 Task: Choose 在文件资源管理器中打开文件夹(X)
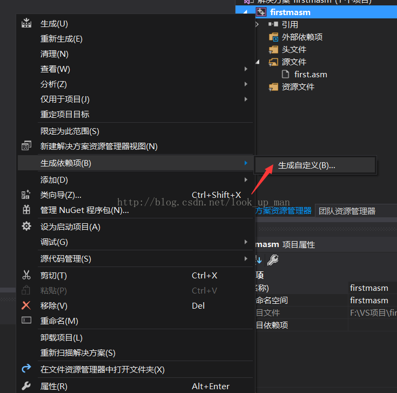[x=136, y=369]
